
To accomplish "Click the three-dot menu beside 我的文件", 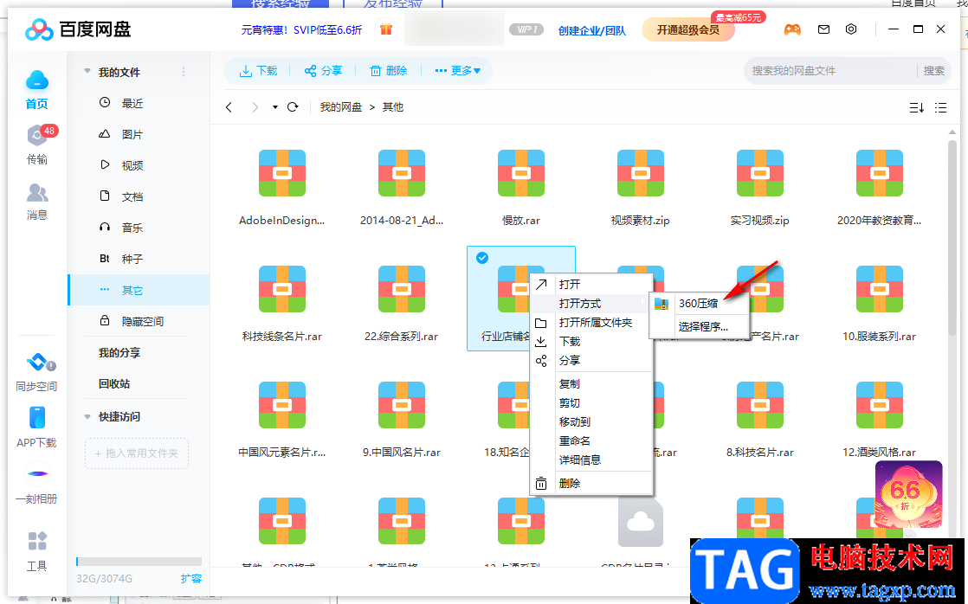I will (184, 72).
